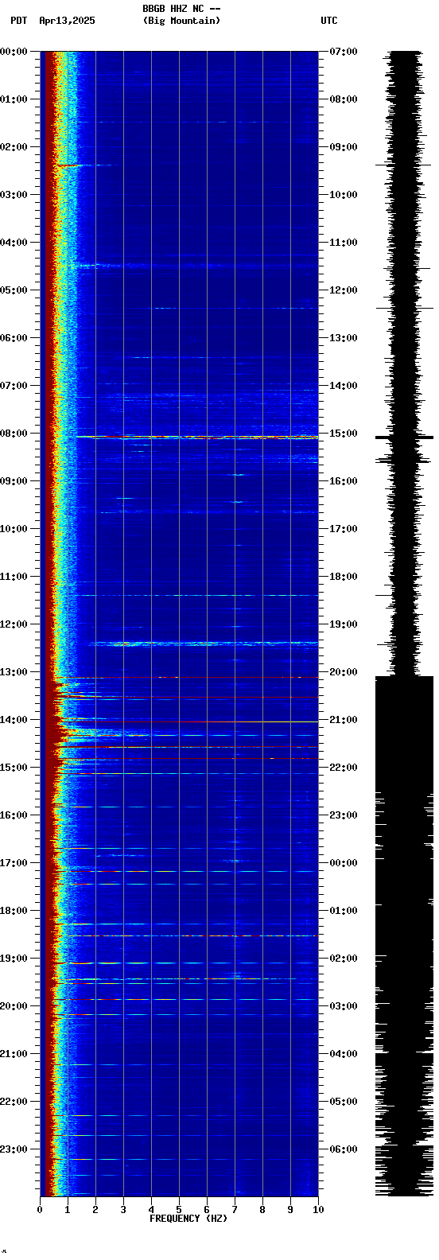Click the 14:00 tick on UTC axis
This screenshot has height=1260, width=439.
click(344, 386)
